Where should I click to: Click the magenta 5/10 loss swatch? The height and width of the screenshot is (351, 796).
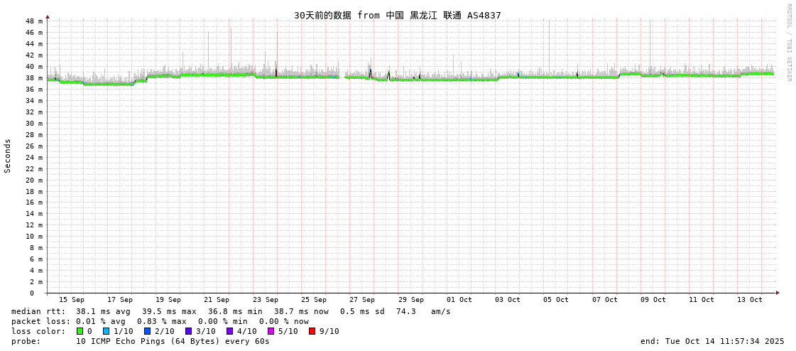coord(271,331)
